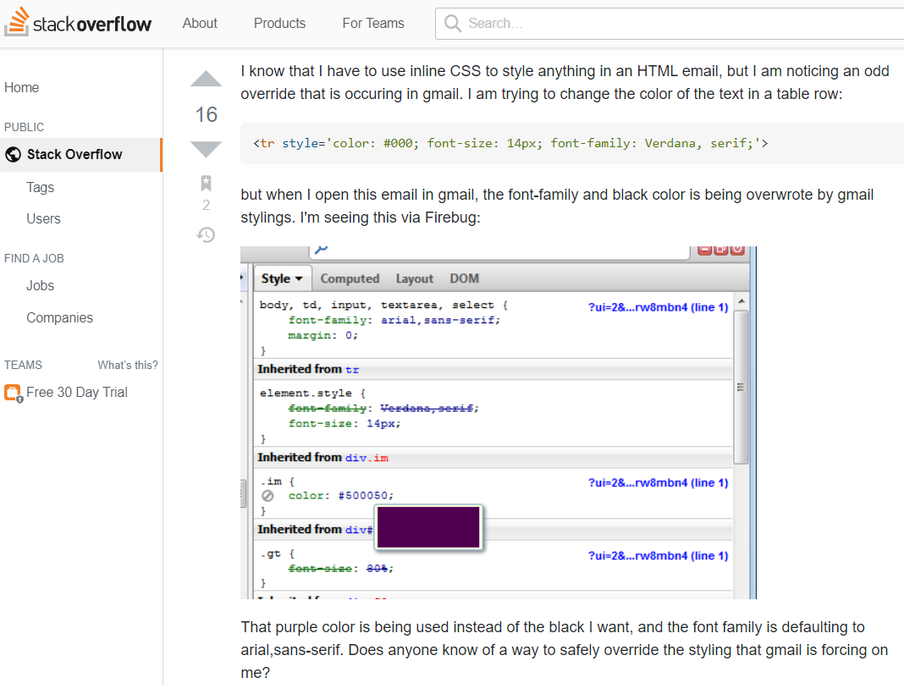This screenshot has height=694, width=904.
Task: Open the Products menu
Action: click(x=279, y=23)
